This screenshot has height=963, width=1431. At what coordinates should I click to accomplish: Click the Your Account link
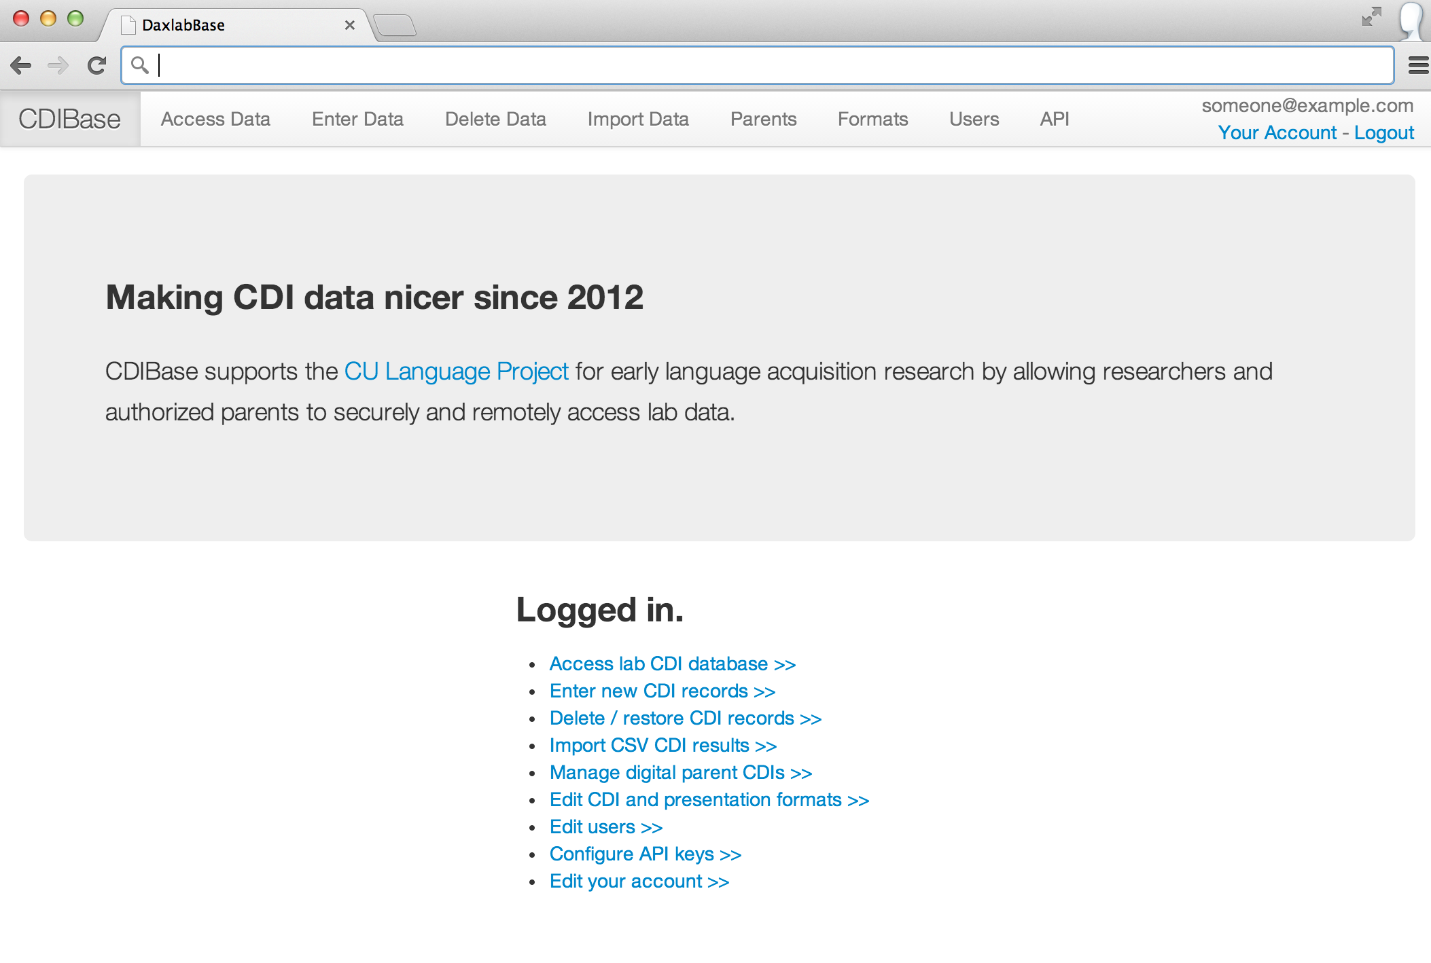1277,132
